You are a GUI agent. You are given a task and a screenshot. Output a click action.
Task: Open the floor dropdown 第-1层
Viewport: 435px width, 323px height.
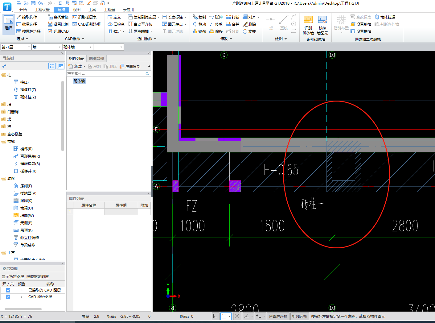coord(16,47)
